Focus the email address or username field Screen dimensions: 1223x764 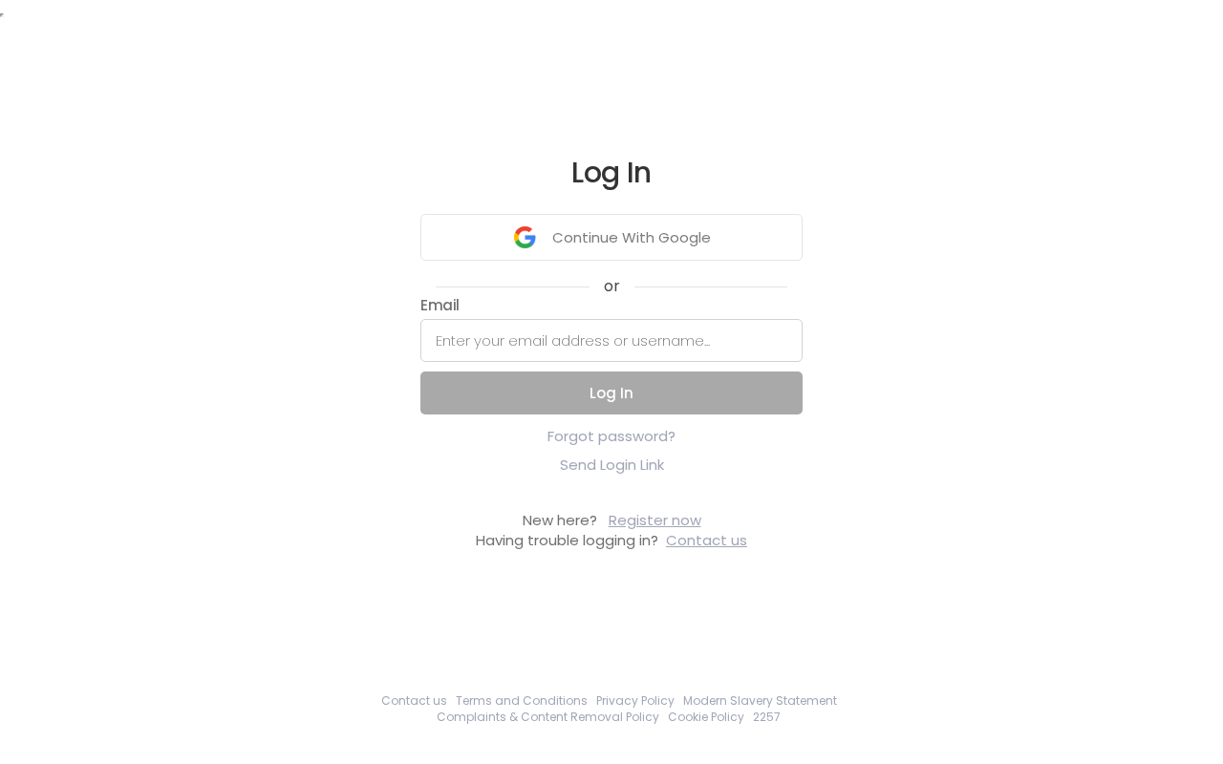click(611, 341)
